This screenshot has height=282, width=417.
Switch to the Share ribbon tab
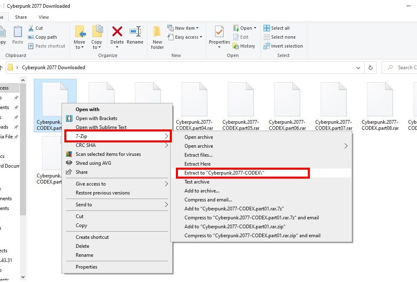pos(21,17)
